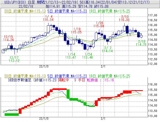Click the tall green reversal block in lower chart
This screenshot has height=122, width=160.
pyautogui.click(x=68, y=94)
